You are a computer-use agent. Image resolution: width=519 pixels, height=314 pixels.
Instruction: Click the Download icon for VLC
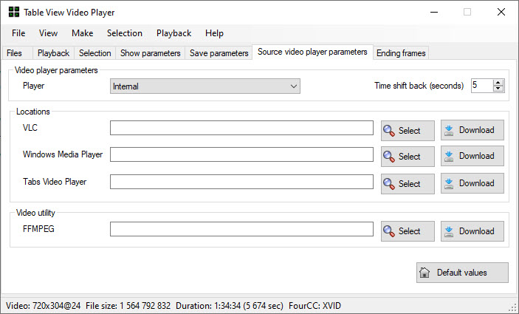pyautogui.click(x=449, y=130)
